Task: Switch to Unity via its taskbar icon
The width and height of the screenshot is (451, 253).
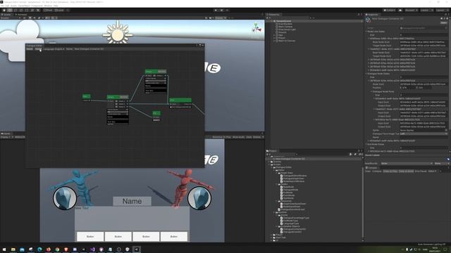Action: (x=136, y=249)
